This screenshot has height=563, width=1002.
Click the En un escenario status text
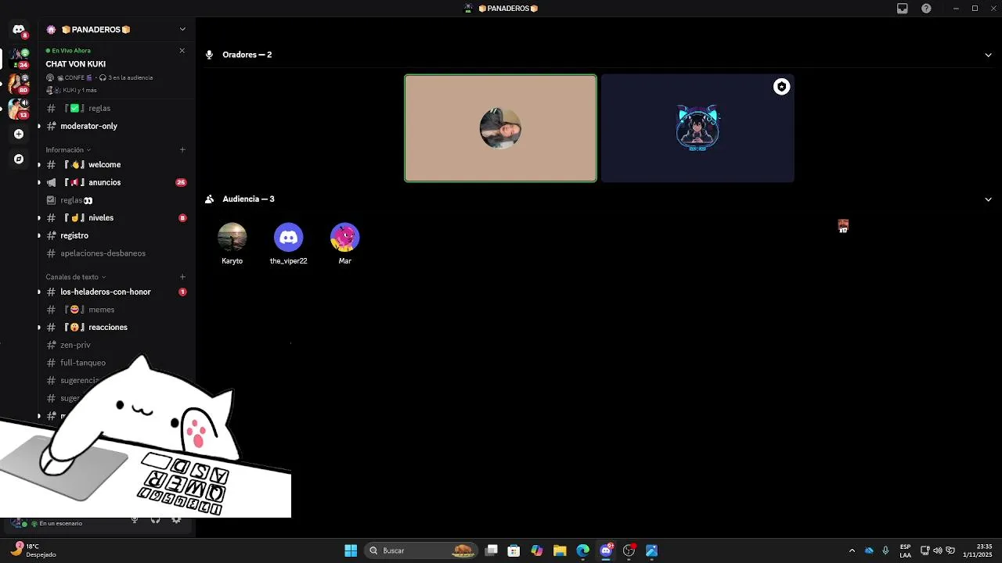[x=60, y=523]
